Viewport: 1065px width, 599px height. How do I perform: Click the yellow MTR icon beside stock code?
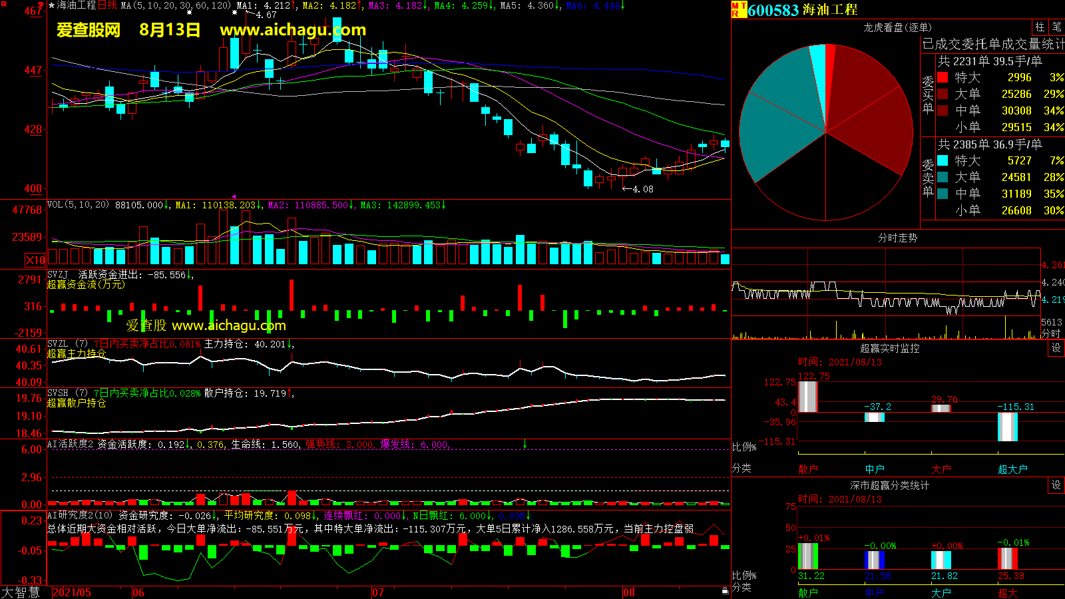point(738,9)
